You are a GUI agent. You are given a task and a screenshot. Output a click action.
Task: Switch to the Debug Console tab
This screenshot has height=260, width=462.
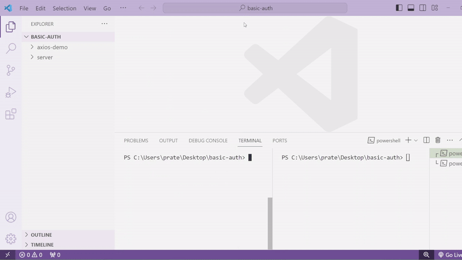[x=208, y=140]
